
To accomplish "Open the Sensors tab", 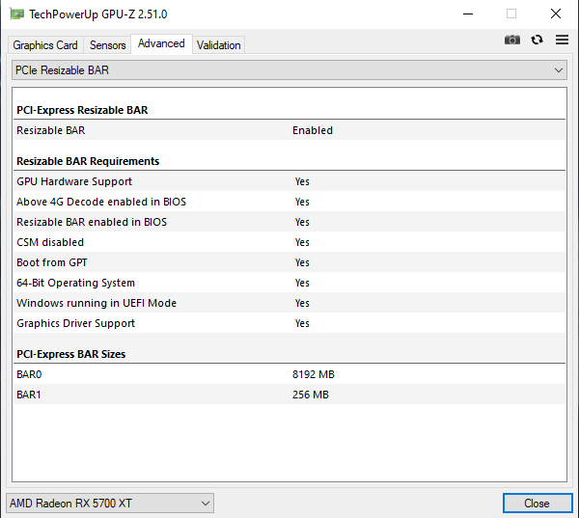I will point(107,45).
